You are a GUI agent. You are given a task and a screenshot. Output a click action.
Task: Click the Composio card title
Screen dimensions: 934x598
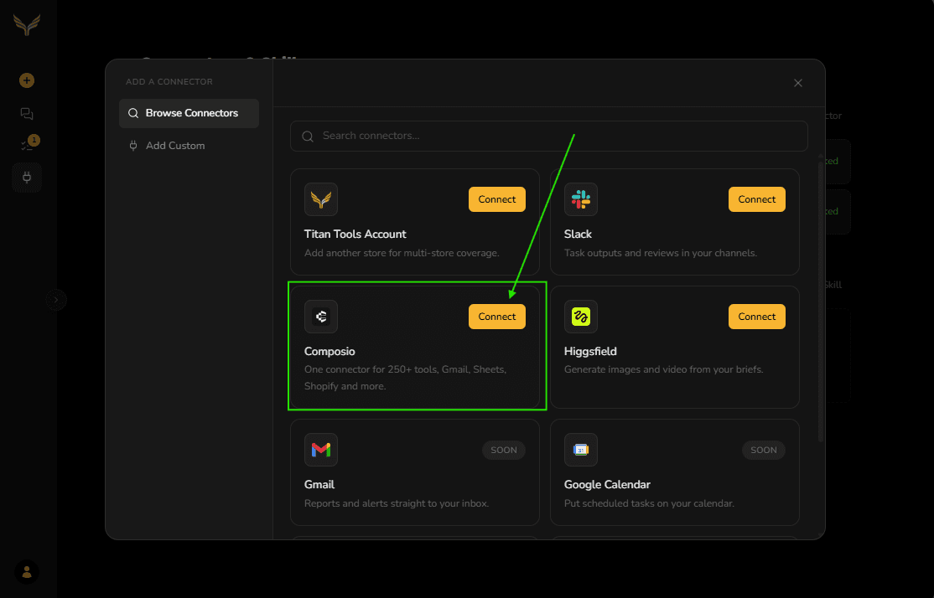click(x=329, y=351)
